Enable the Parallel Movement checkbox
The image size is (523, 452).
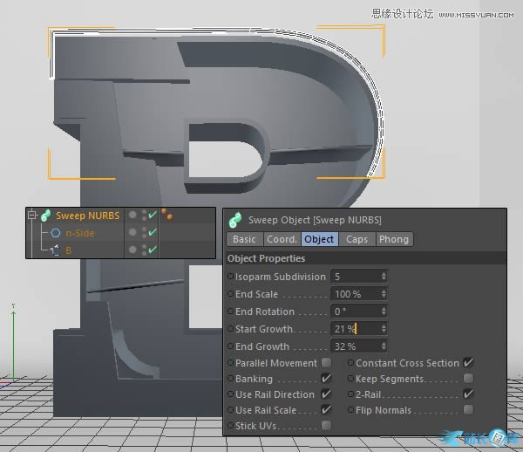(x=326, y=363)
